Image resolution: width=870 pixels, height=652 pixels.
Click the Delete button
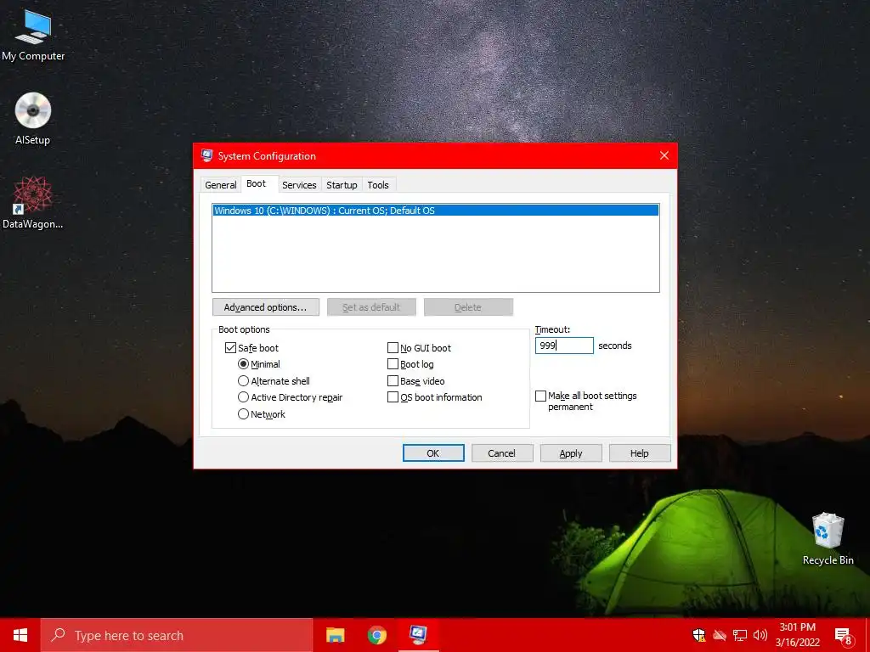(x=468, y=307)
